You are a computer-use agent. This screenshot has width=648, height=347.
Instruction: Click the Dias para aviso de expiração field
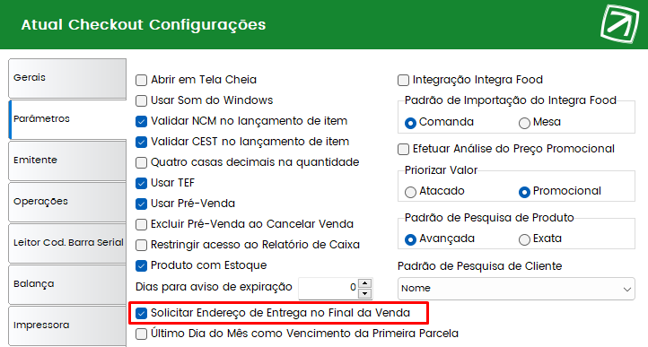pos(328,289)
